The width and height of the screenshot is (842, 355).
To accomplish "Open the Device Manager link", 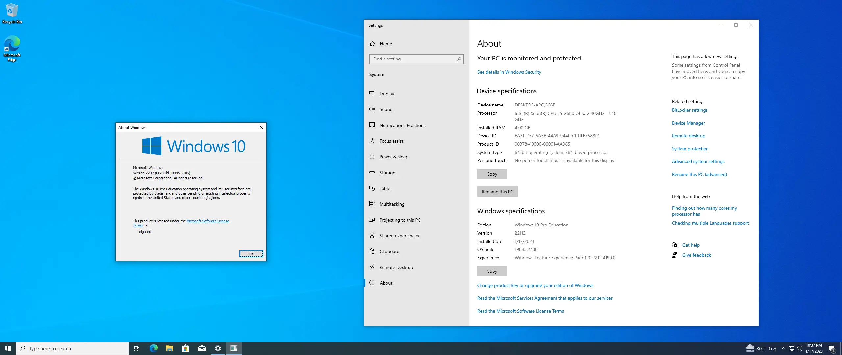I will pos(688,123).
